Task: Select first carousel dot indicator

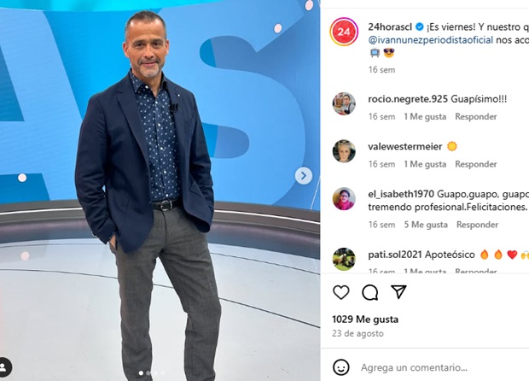Action: point(141,373)
